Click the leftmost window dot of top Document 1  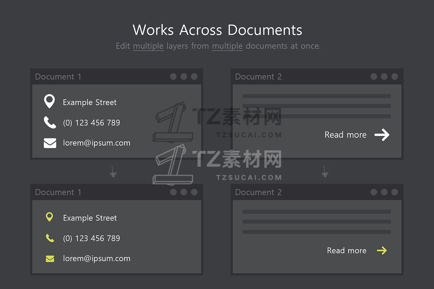(x=173, y=76)
